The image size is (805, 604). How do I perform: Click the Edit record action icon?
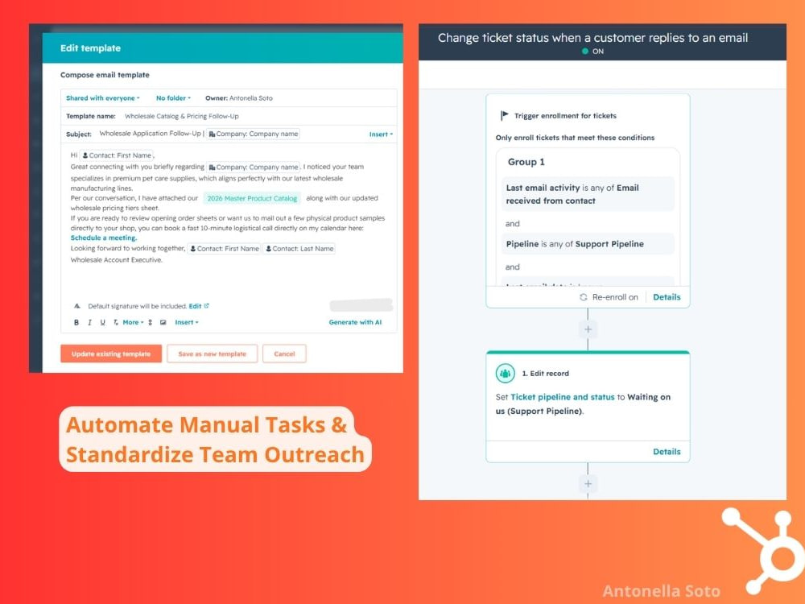click(x=506, y=374)
